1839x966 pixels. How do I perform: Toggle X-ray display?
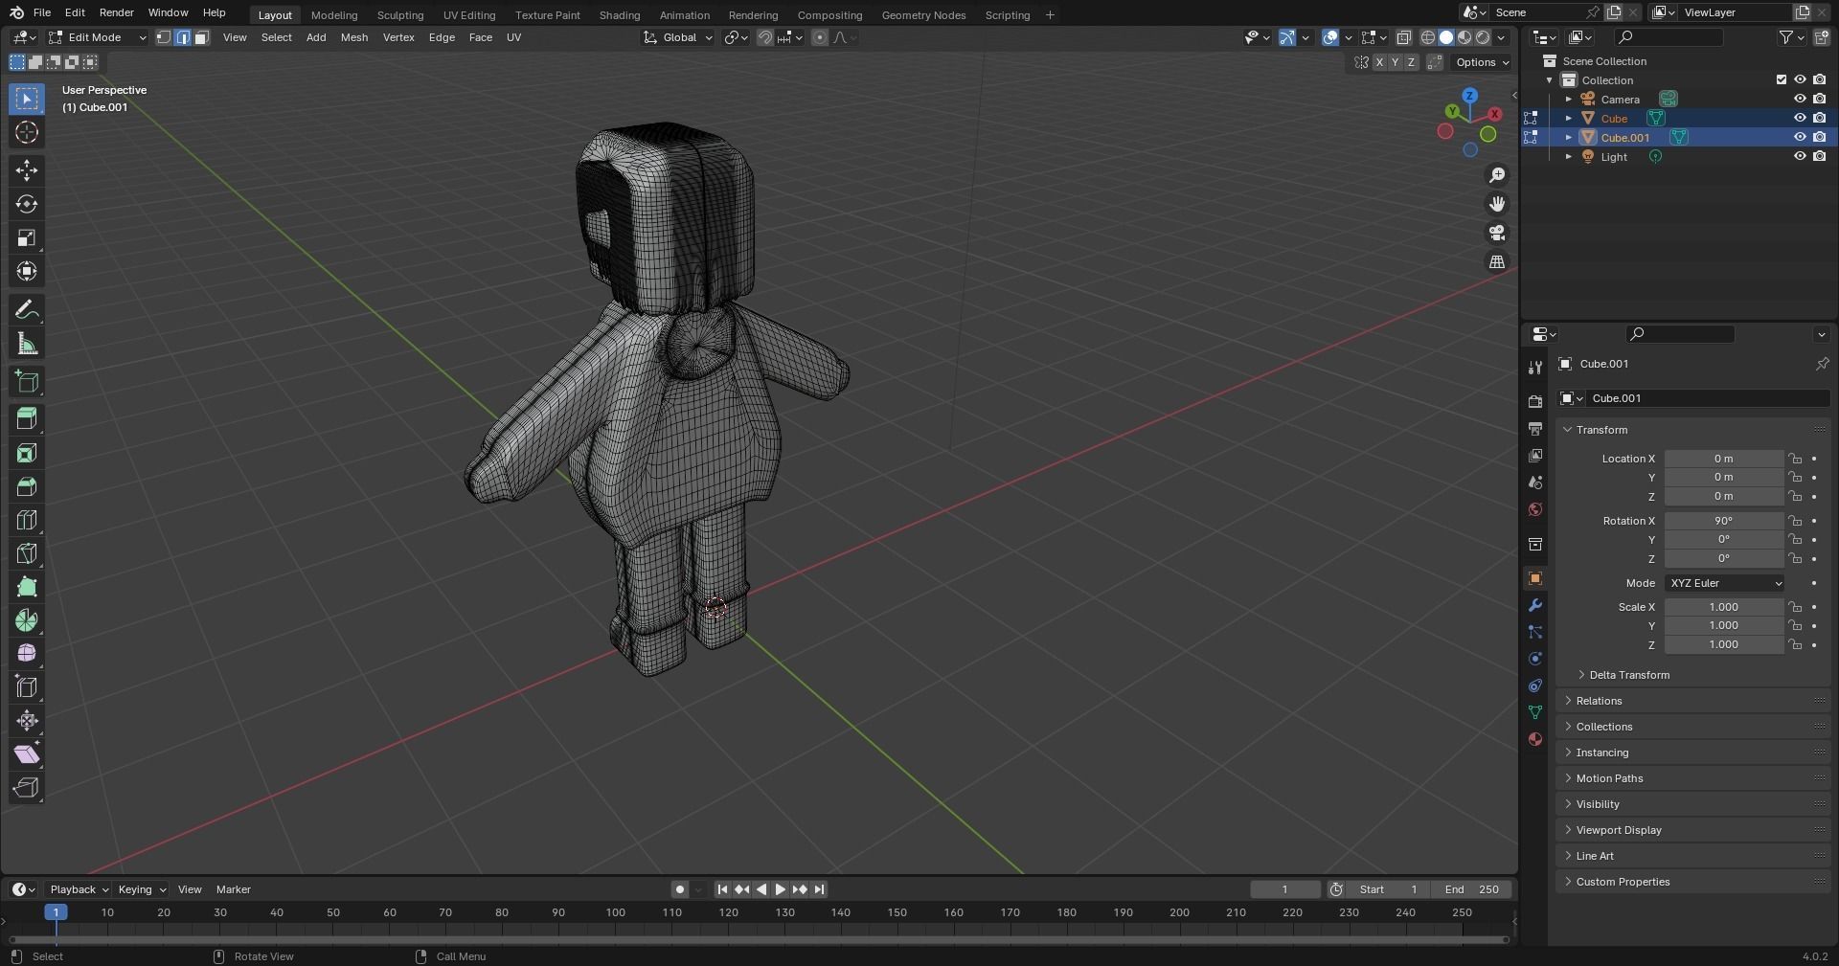[1403, 37]
